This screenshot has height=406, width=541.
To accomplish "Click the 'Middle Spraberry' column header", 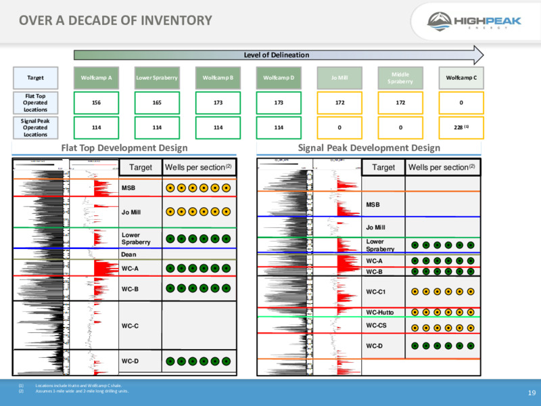I will pos(400,78).
